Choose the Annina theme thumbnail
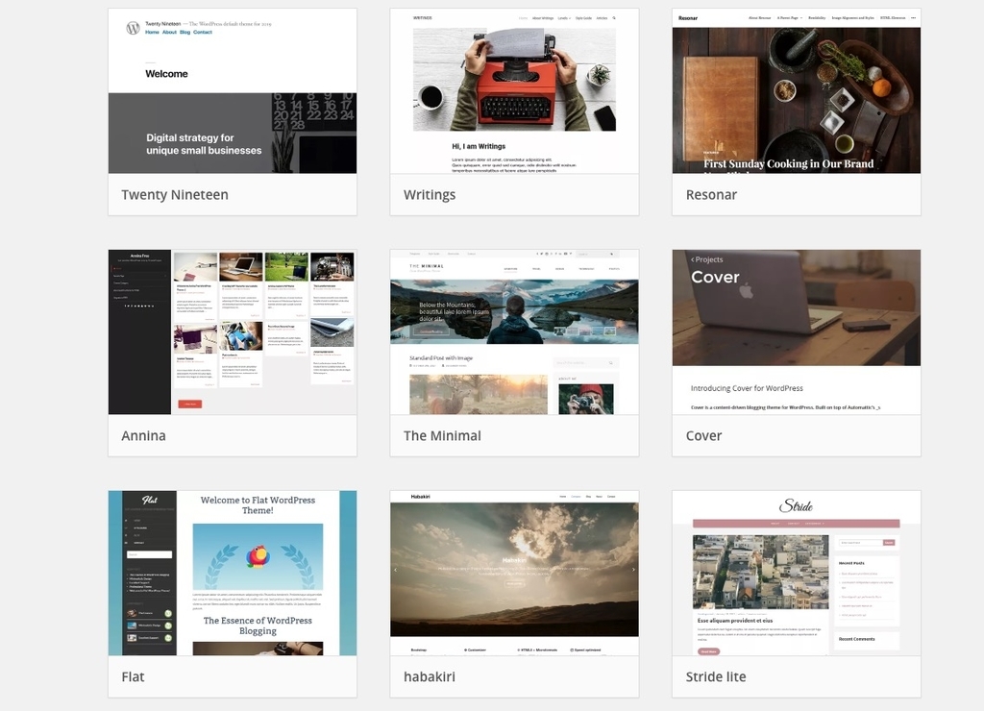Image resolution: width=984 pixels, height=711 pixels. [x=233, y=332]
